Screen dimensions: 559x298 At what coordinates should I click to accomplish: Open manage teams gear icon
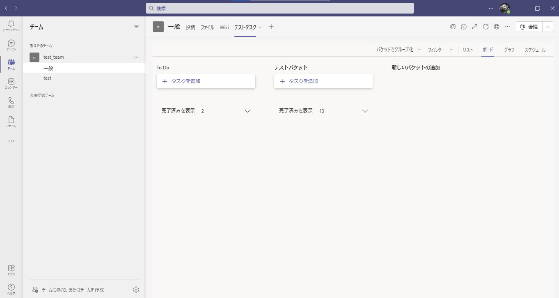[x=136, y=290]
